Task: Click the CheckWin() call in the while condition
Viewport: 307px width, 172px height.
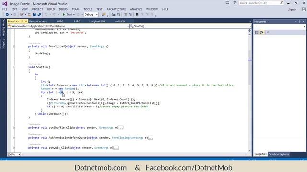Action: pos(57,114)
